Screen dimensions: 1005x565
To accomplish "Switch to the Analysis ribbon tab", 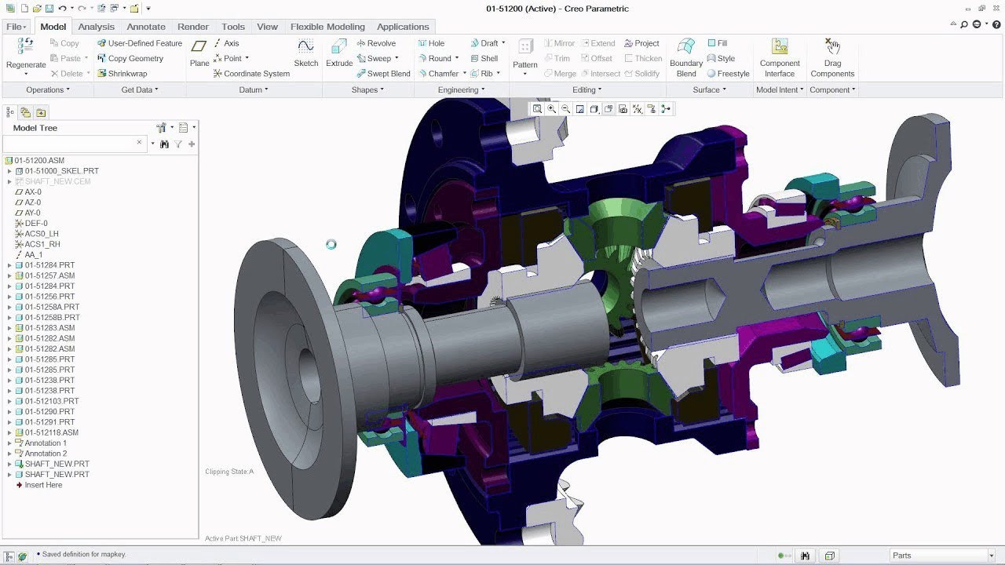I will coord(97,27).
